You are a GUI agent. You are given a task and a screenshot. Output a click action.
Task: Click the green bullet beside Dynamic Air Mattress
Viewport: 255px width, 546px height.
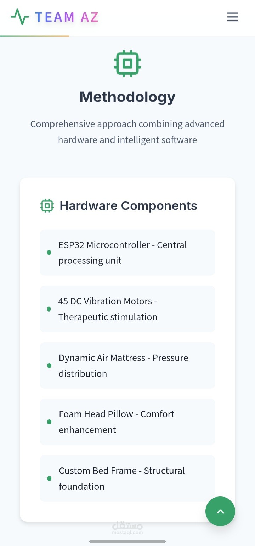click(x=49, y=365)
